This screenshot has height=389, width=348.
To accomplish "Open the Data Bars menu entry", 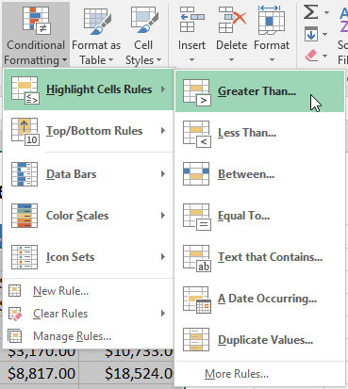I will [x=89, y=174].
